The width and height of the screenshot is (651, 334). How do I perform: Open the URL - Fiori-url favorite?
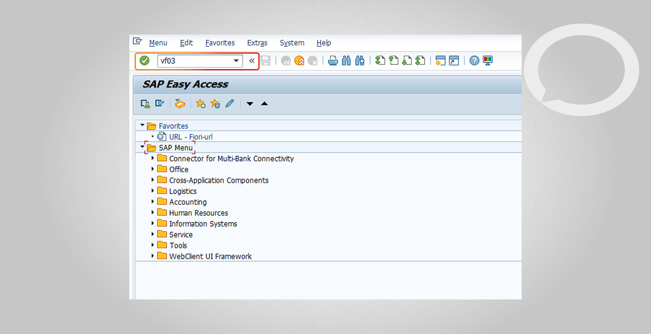coord(191,137)
